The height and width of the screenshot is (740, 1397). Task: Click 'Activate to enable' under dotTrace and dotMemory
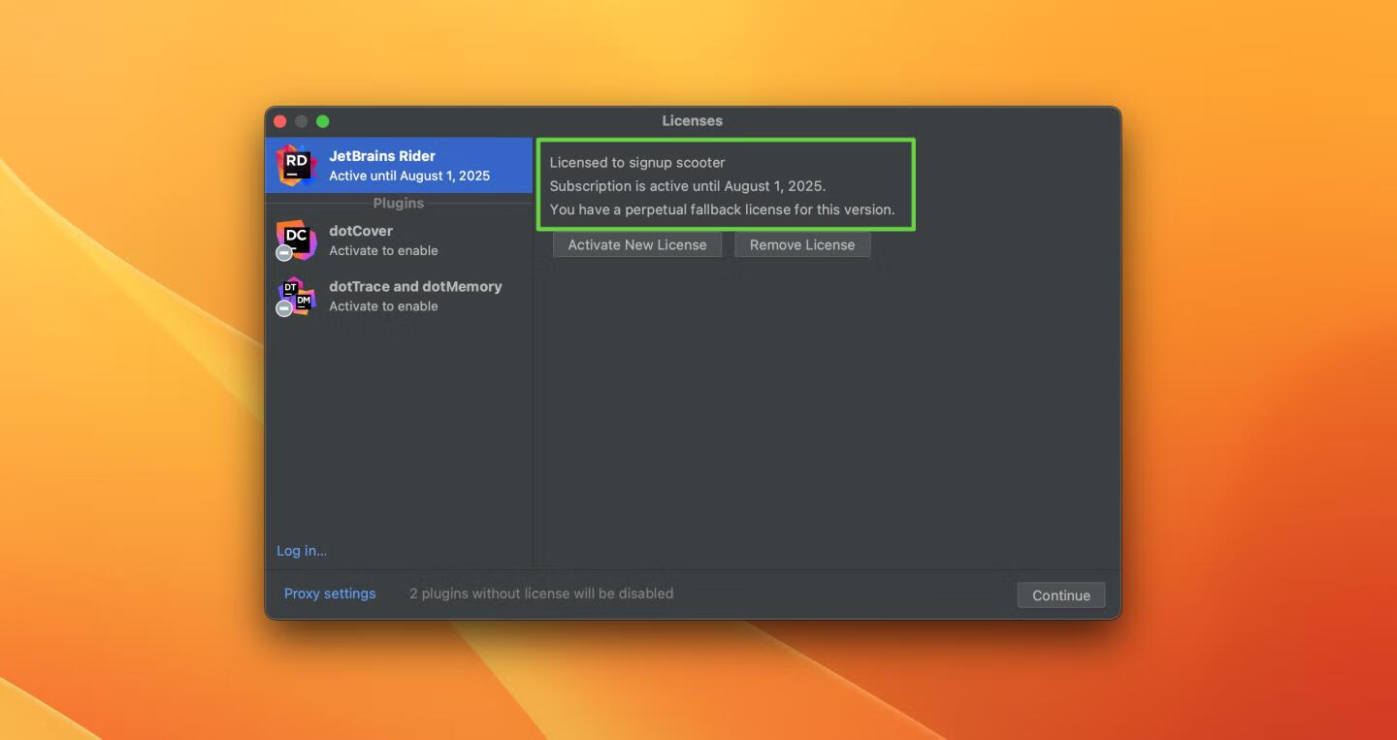(383, 306)
